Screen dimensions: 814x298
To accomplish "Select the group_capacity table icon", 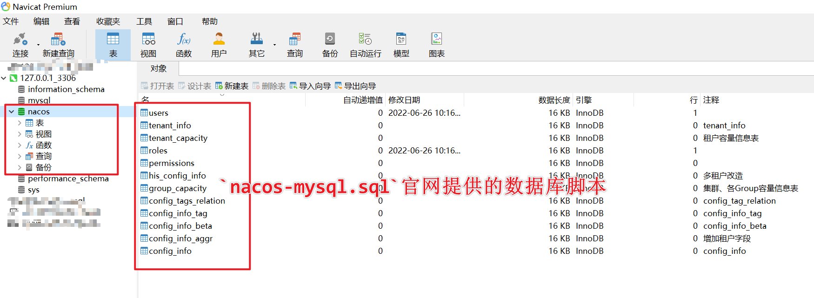I will coord(144,188).
